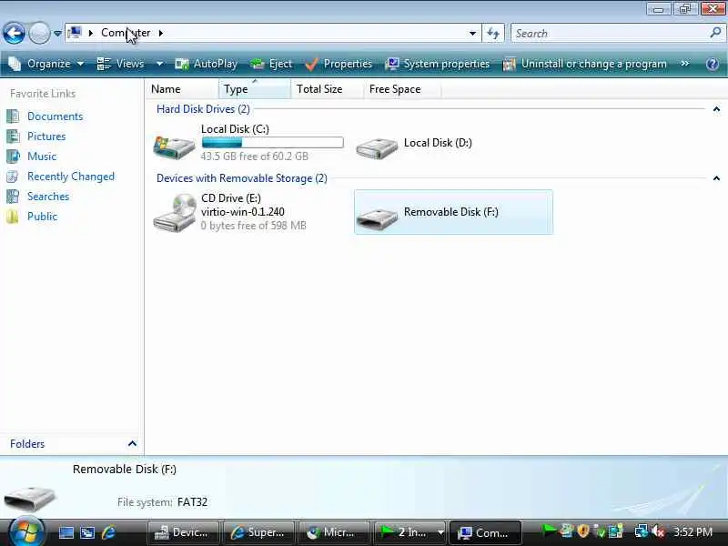Click the search magnifier icon
Viewport: 728px width, 546px height.
(x=715, y=33)
